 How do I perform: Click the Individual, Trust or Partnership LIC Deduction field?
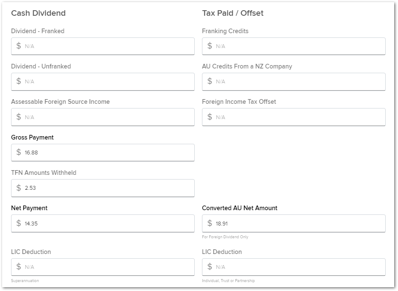[294, 267]
